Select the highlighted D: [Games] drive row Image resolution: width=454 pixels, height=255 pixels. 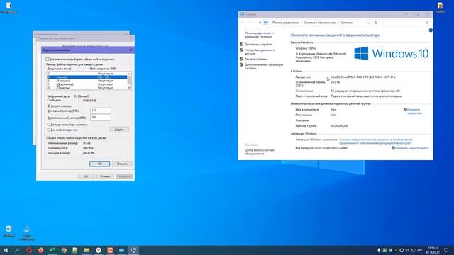(x=87, y=77)
